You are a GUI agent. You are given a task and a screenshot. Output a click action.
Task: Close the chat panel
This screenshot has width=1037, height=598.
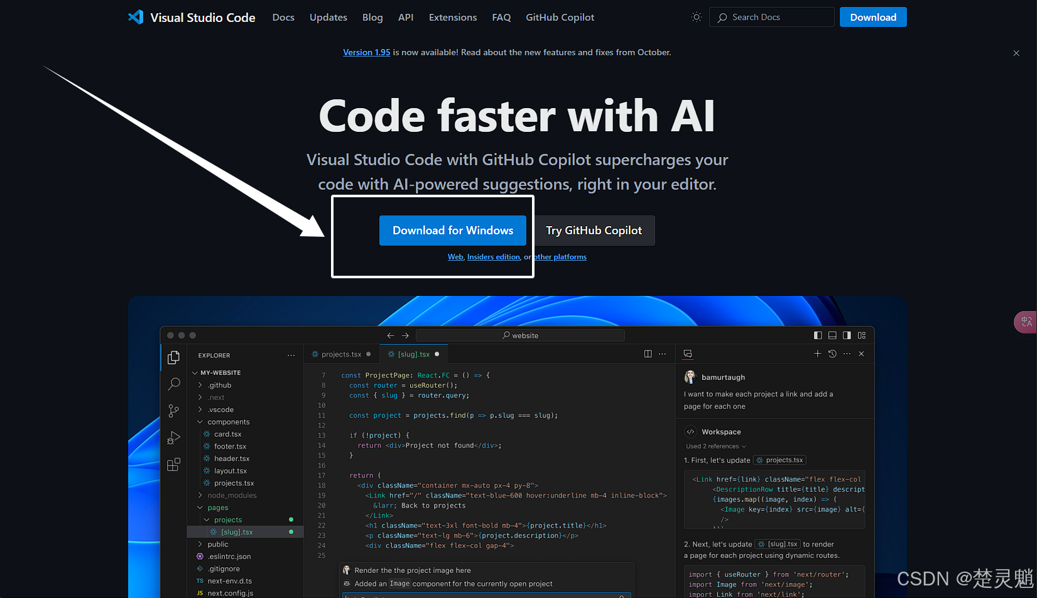coord(861,354)
